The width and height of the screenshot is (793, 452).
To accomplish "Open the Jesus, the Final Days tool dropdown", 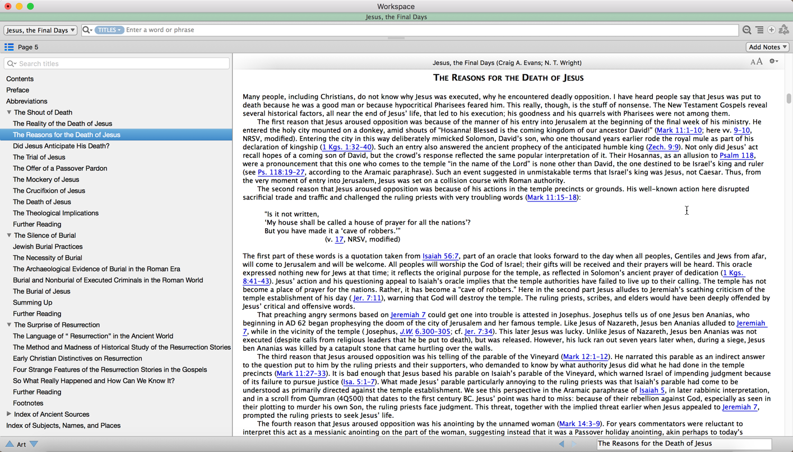I will pyautogui.click(x=40, y=30).
